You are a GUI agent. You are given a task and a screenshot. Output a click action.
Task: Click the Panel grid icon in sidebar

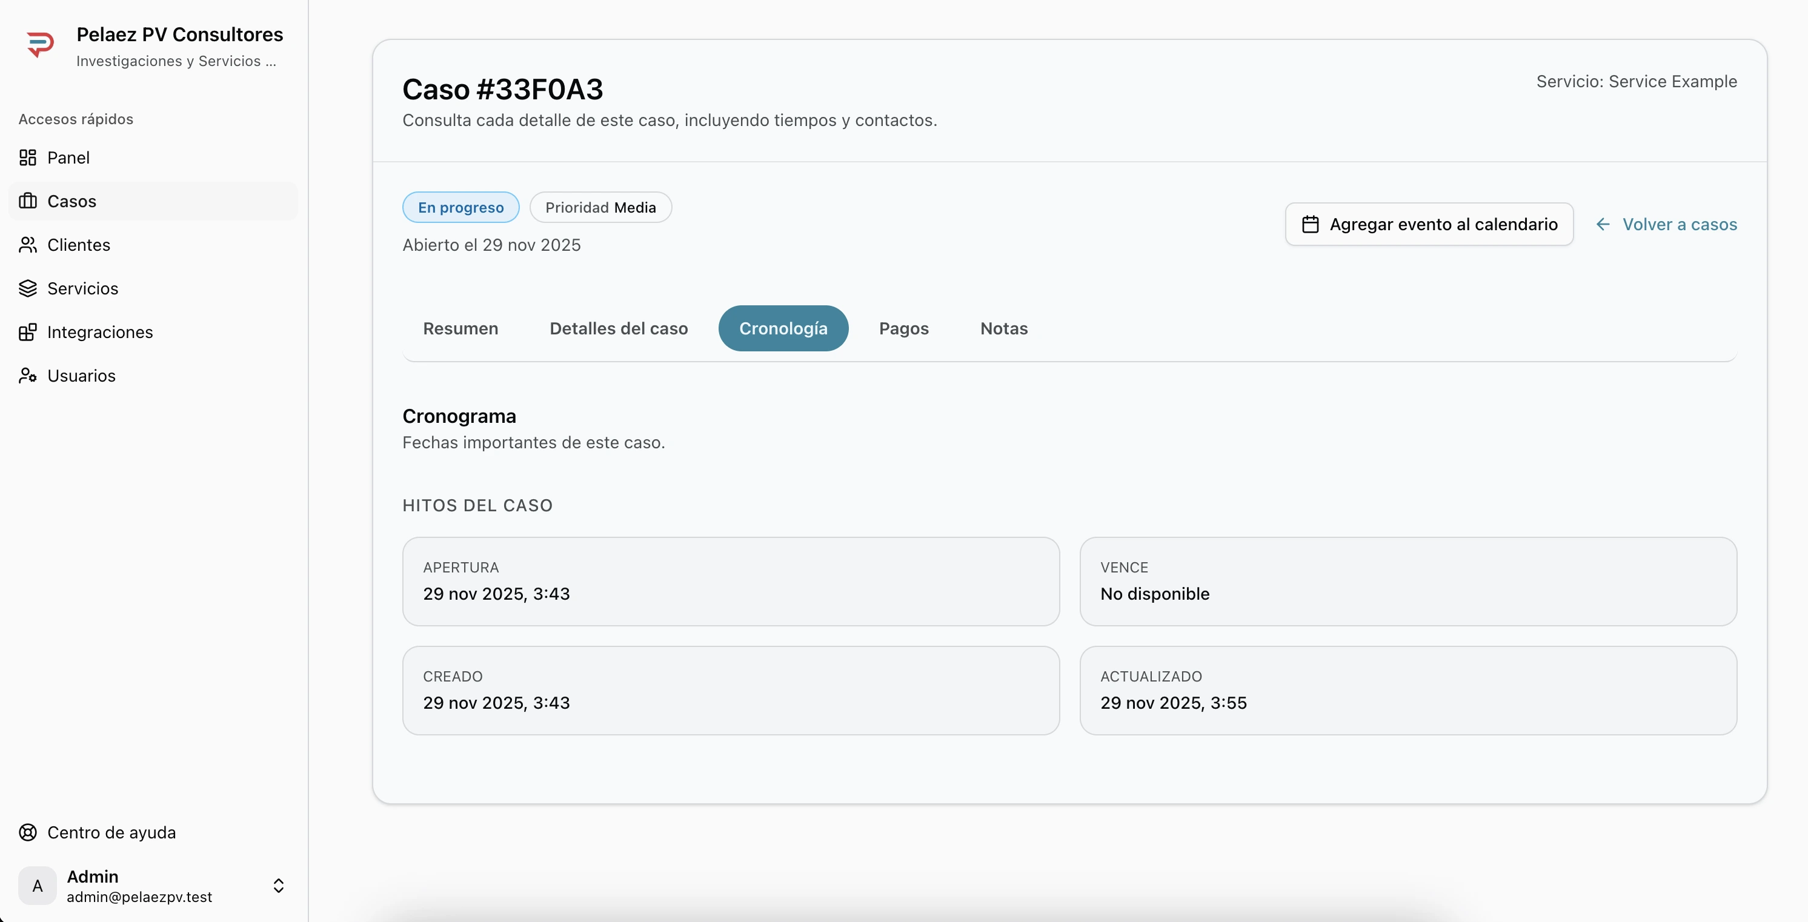pos(27,157)
